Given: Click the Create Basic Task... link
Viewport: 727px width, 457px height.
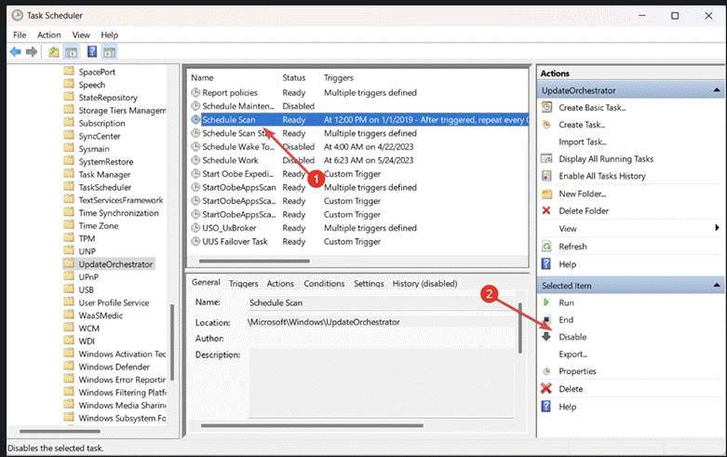Looking at the screenshot, I should click(x=592, y=108).
